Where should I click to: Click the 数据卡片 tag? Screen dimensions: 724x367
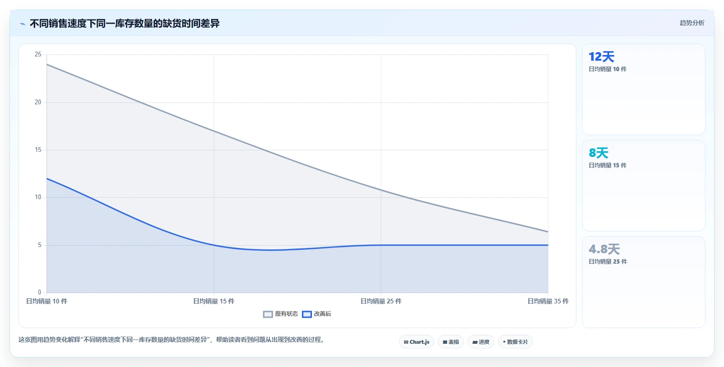pyautogui.click(x=515, y=342)
